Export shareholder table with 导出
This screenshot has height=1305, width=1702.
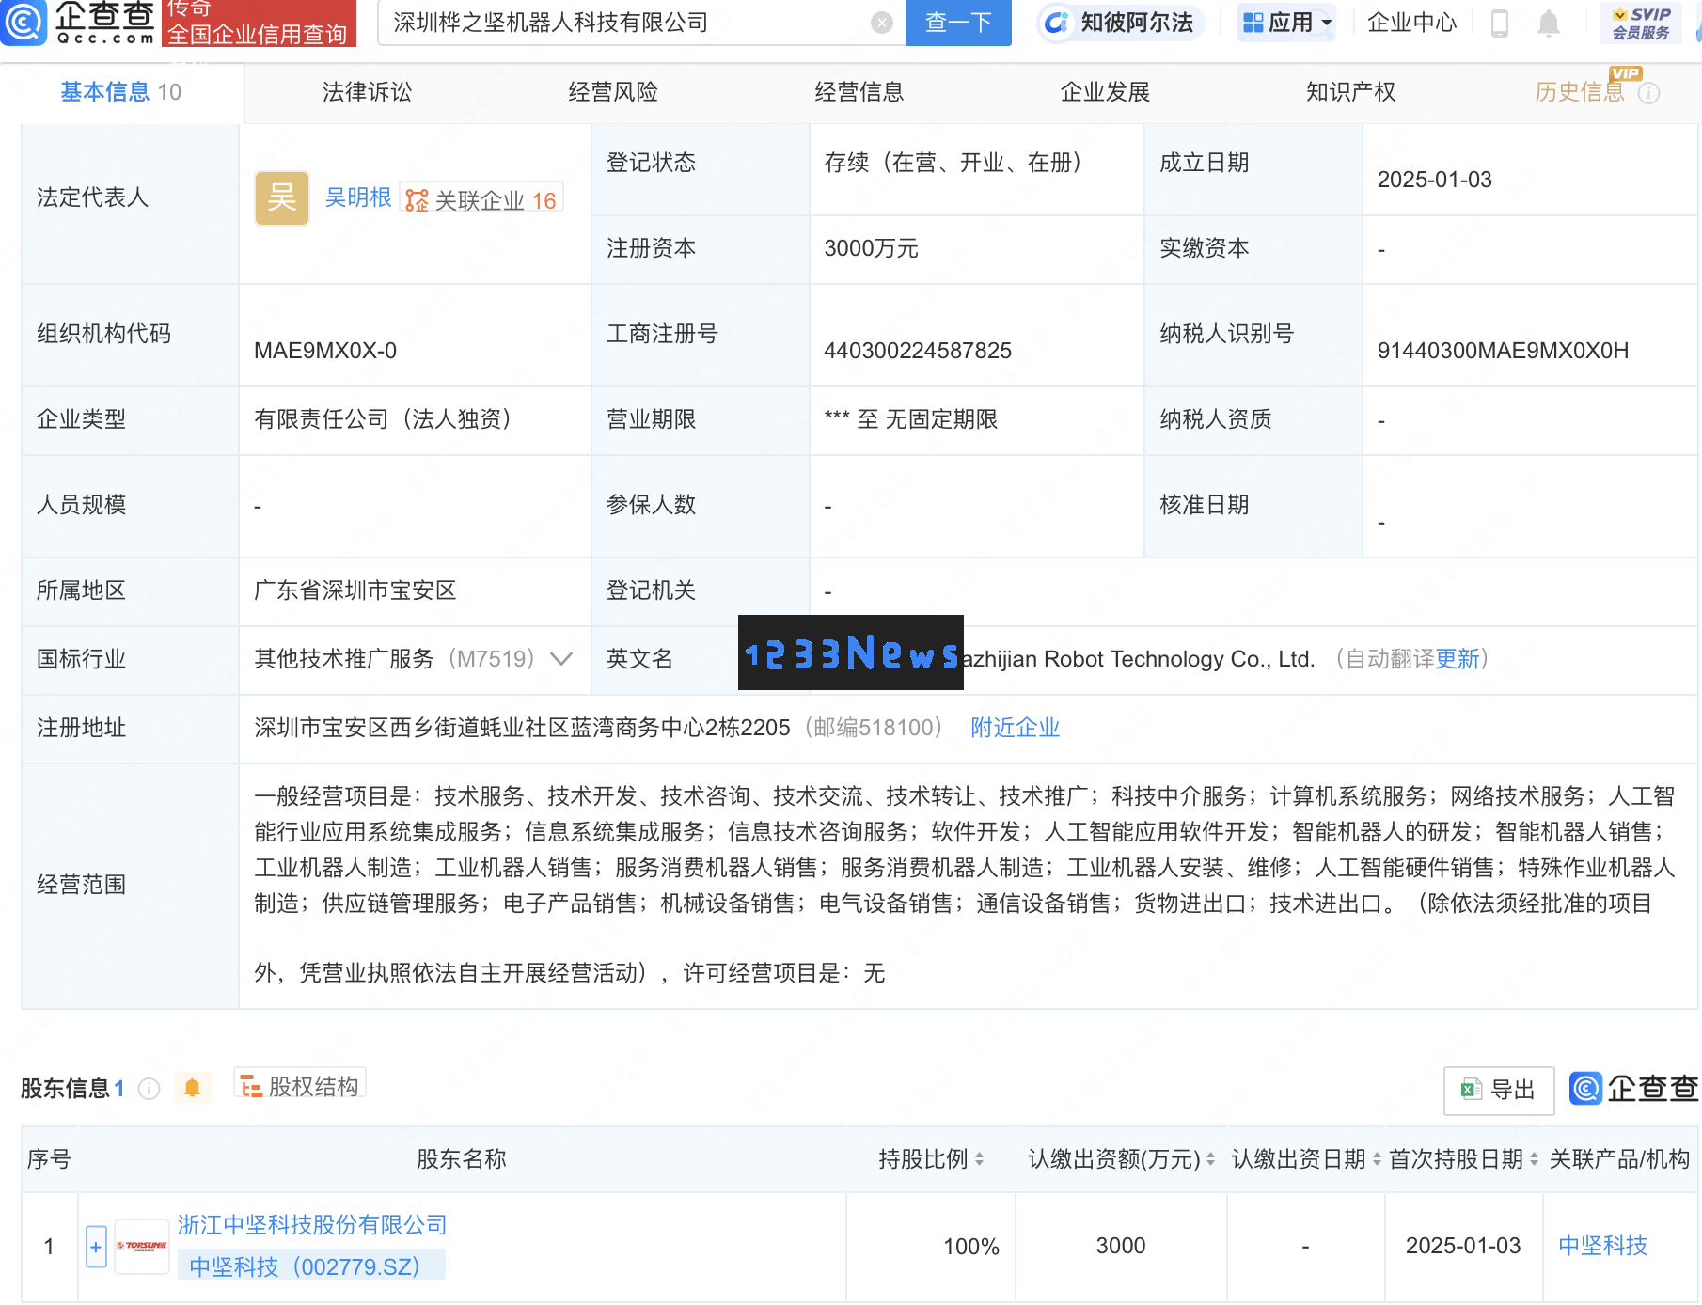[1499, 1090]
